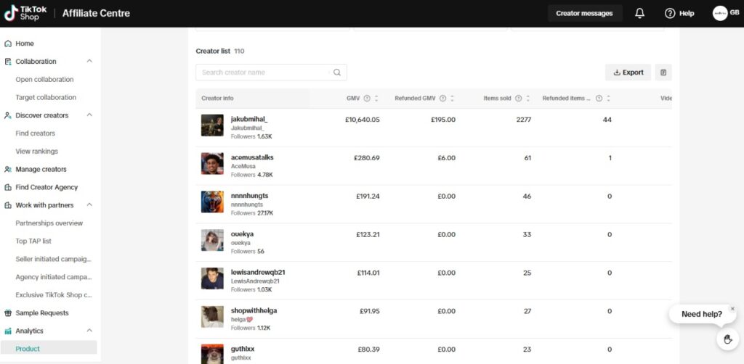Viewport: 744px width, 364px height.
Task: Click the Items sold info icon
Action: coord(518,99)
